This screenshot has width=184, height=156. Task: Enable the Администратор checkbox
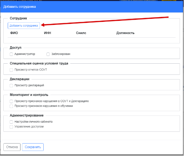tap(11, 54)
